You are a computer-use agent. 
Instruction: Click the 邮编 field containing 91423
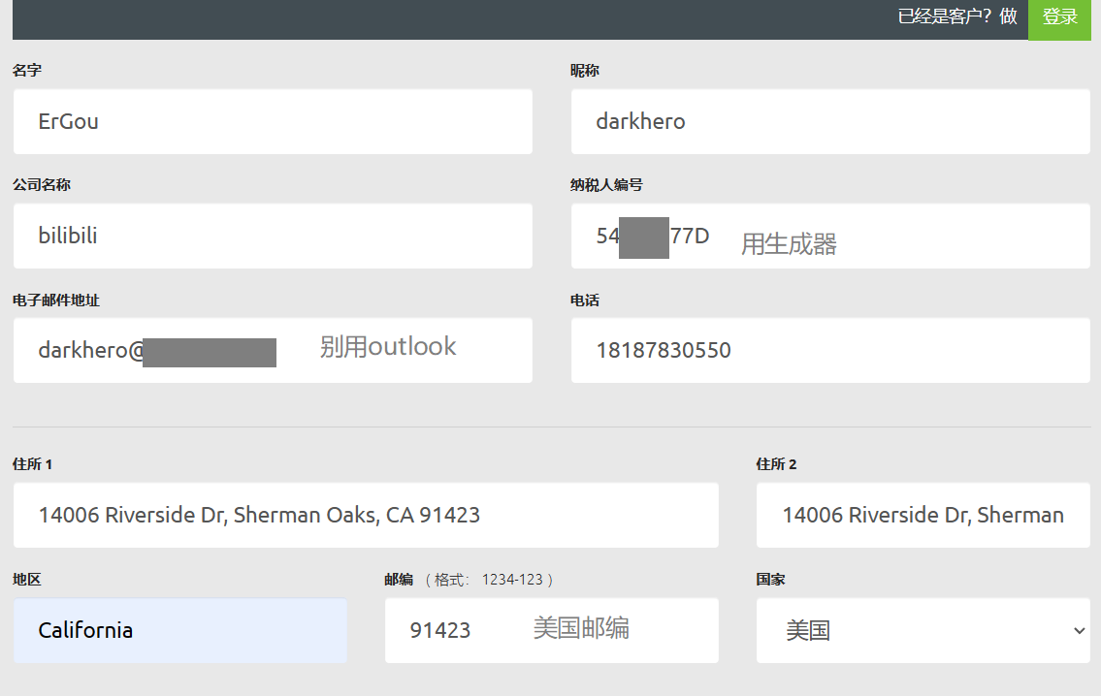point(551,631)
